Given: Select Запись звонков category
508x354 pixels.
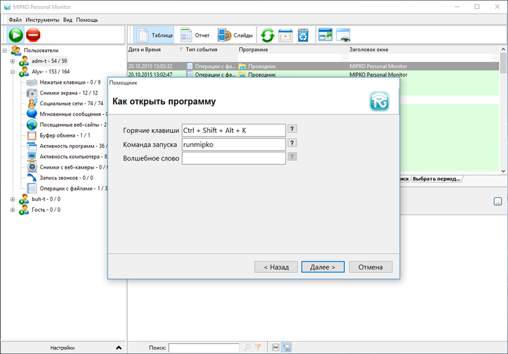Looking at the screenshot, I should [67, 178].
